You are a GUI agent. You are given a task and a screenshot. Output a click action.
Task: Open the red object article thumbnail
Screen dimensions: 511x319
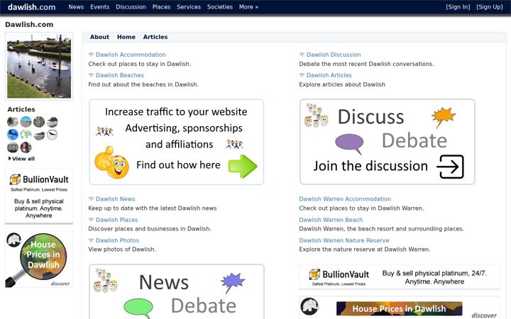pyautogui.click(x=26, y=147)
